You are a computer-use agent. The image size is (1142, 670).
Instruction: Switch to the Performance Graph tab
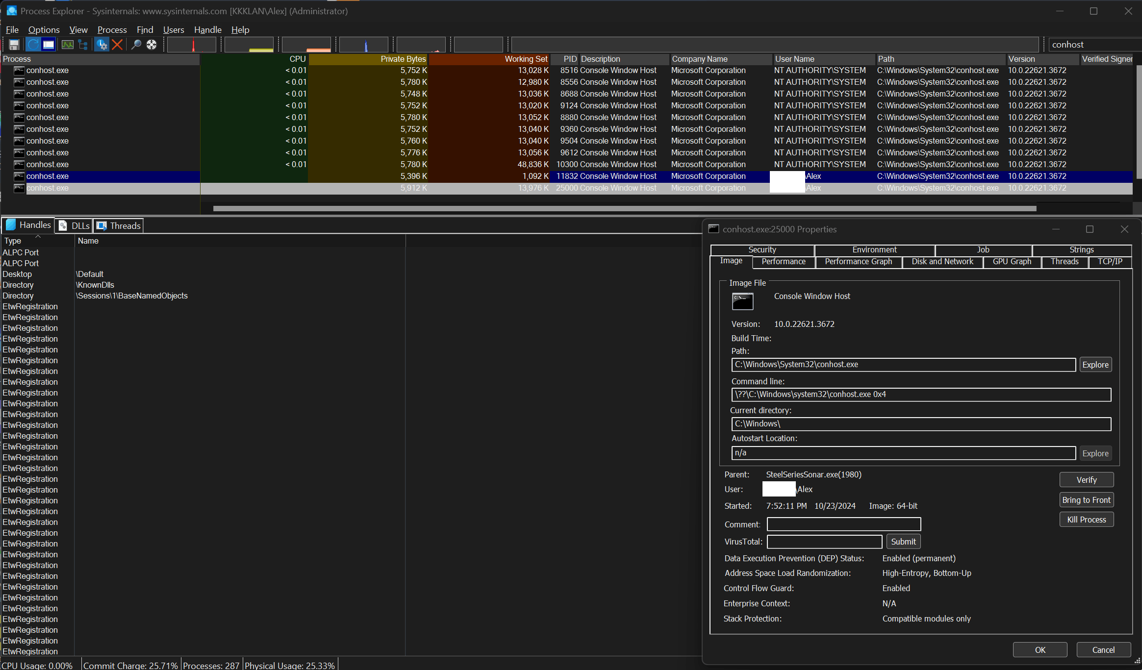tap(858, 262)
